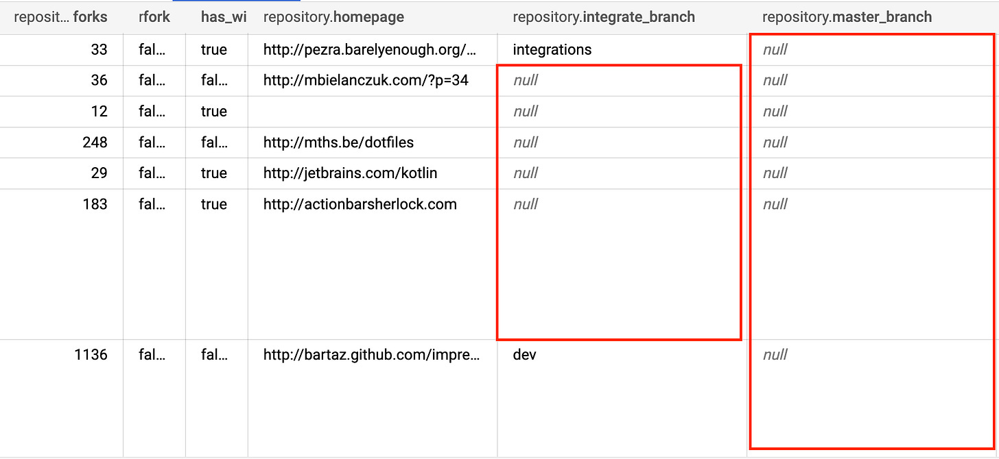Select the forks column header
The width and height of the screenshot is (999, 459).
coord(60,17)
